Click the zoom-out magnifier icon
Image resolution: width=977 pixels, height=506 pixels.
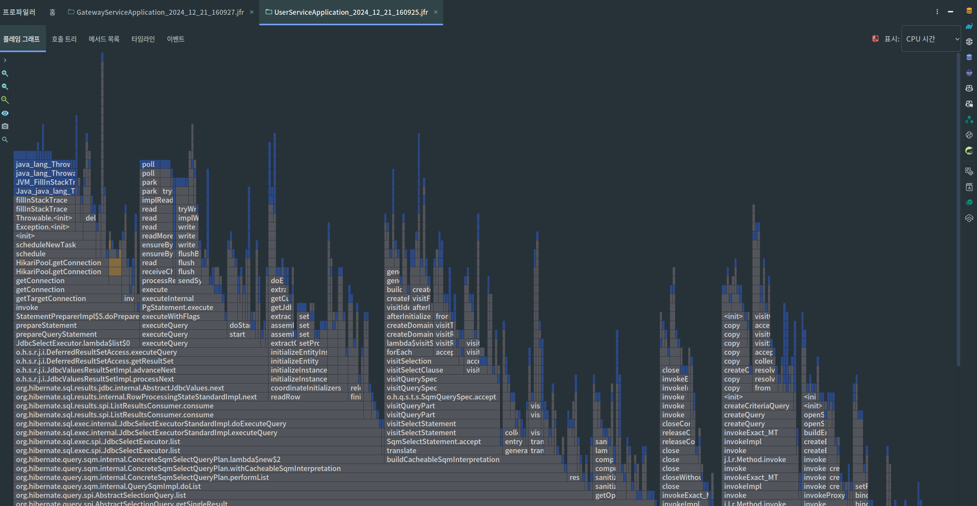coord(5,86)
